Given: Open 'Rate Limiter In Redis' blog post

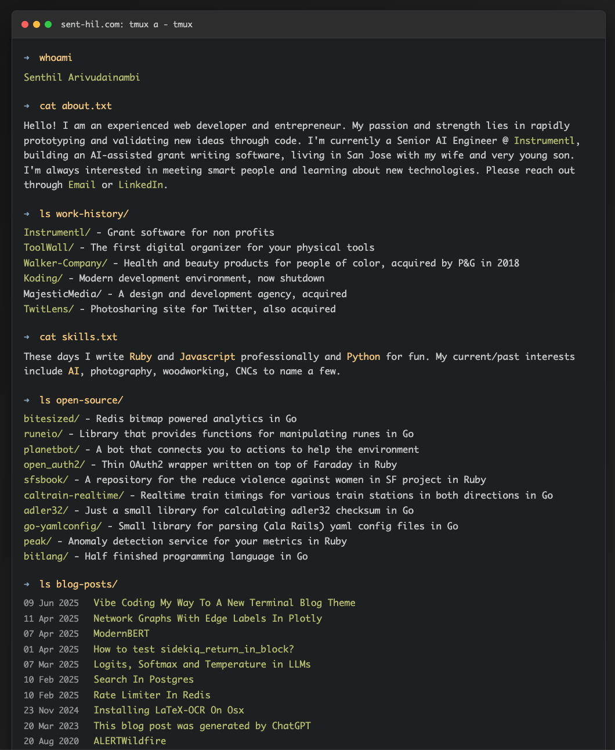Looking at the screenshot, I should [152, 695].
